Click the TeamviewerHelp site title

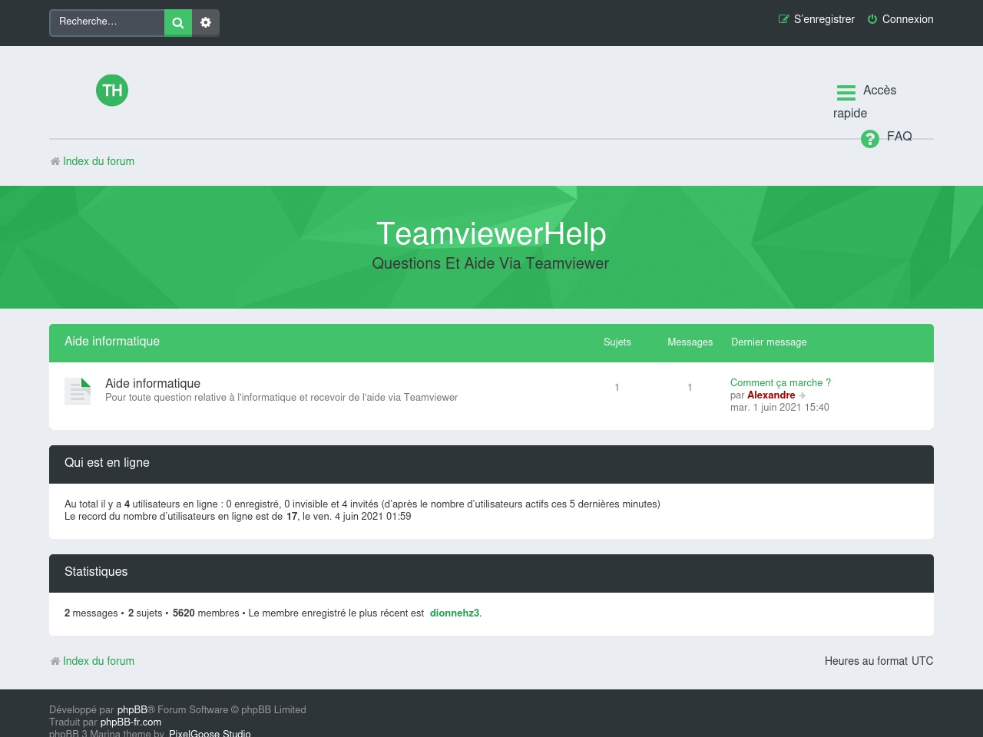491,233
